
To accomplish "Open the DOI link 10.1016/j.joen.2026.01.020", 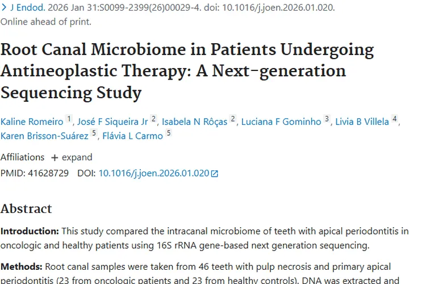I will click(154, 173).
